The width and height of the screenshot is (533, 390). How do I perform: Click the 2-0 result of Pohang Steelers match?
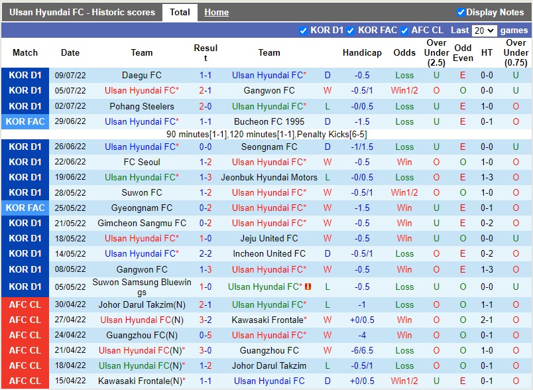point(206,106)
